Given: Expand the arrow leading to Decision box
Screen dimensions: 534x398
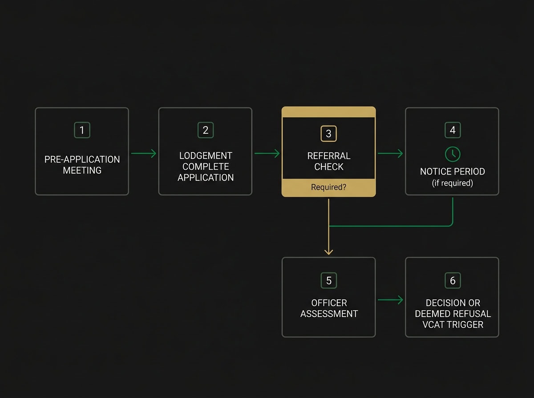Looking at the screenshot, I should pyautogui.click(x=390, y=300).
